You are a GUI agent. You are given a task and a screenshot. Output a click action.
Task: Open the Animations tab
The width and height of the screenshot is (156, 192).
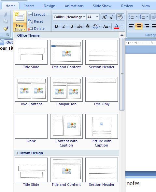(74, 6)
